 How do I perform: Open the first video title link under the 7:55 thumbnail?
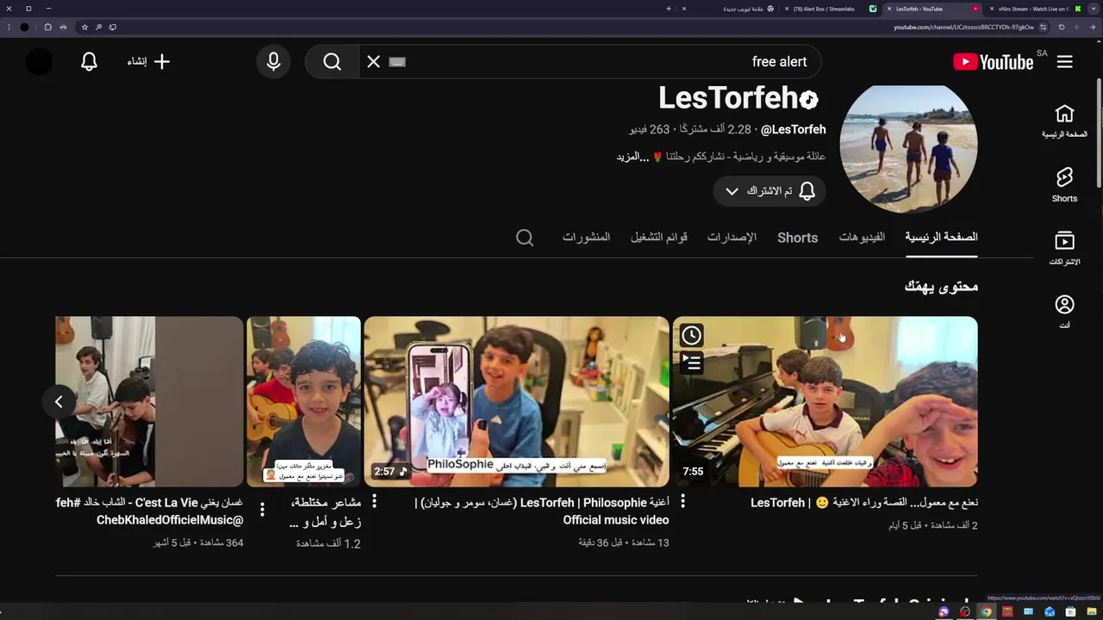pyautogui.click(x=863, y=503)
